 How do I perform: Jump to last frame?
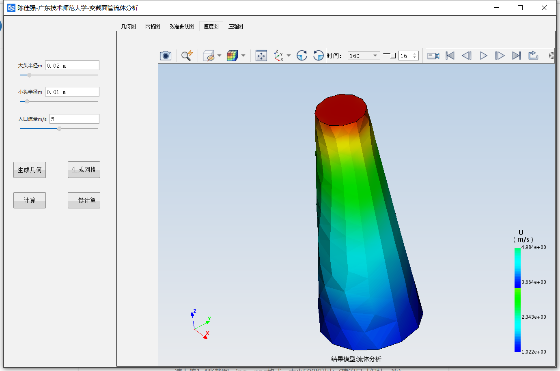pyautogui.click(x=517, y=56)
